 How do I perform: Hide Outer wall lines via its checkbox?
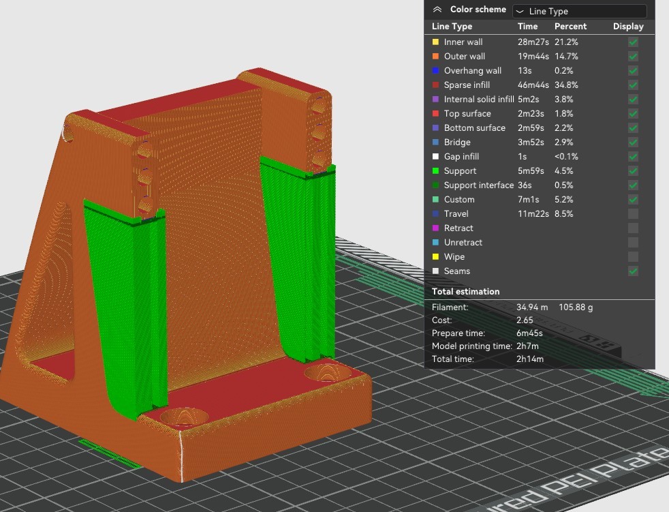[x=633, y=57]
